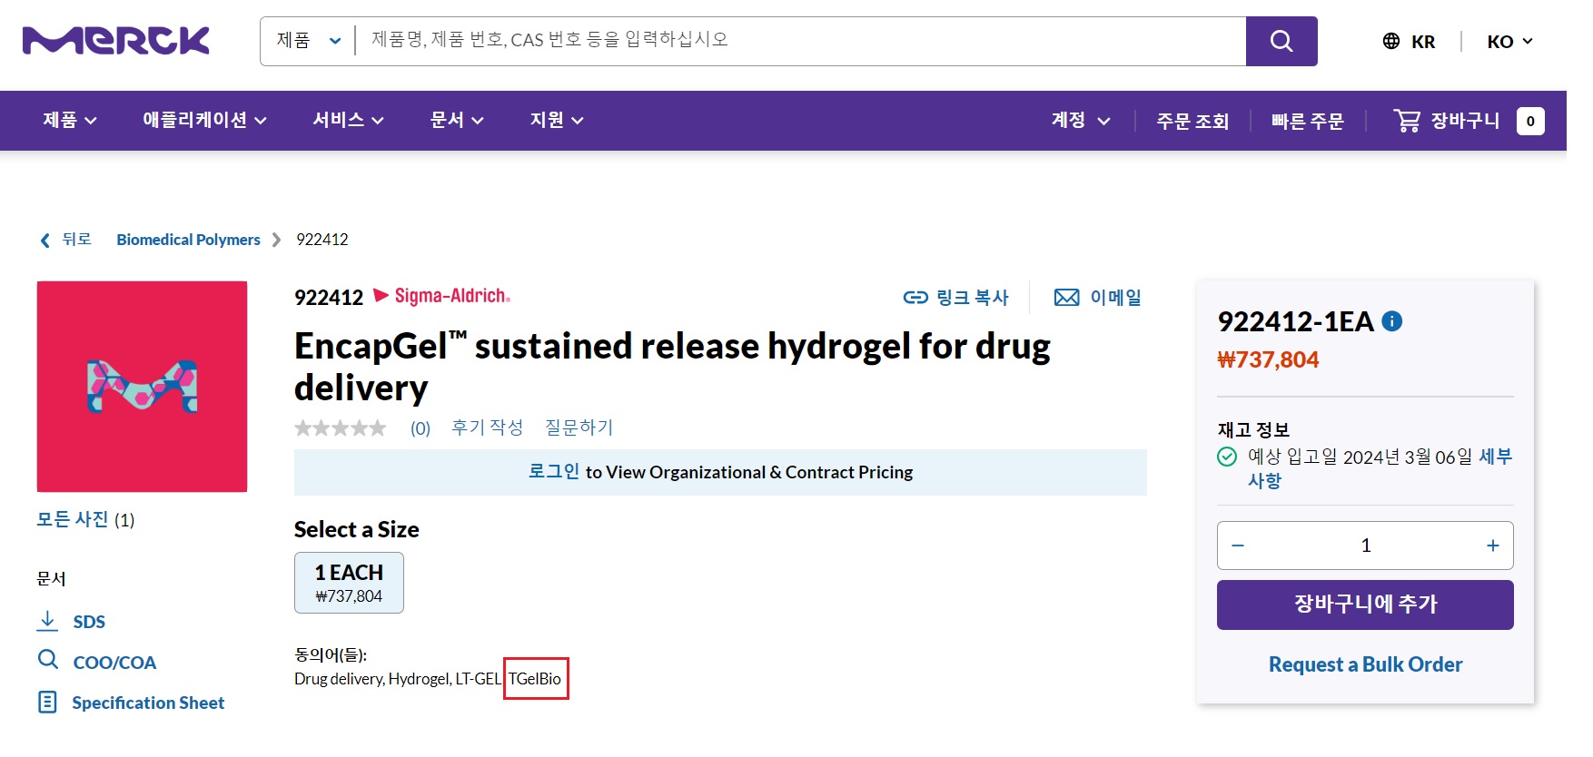
Task: Increase quantity with plus button
Action: (1492, 546)
